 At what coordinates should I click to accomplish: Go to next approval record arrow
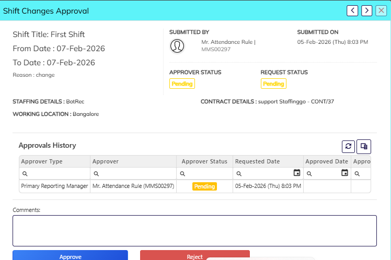(367, 10)
